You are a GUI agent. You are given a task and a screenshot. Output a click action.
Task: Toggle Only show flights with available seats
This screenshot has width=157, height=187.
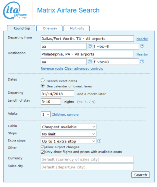coord(42,152)
